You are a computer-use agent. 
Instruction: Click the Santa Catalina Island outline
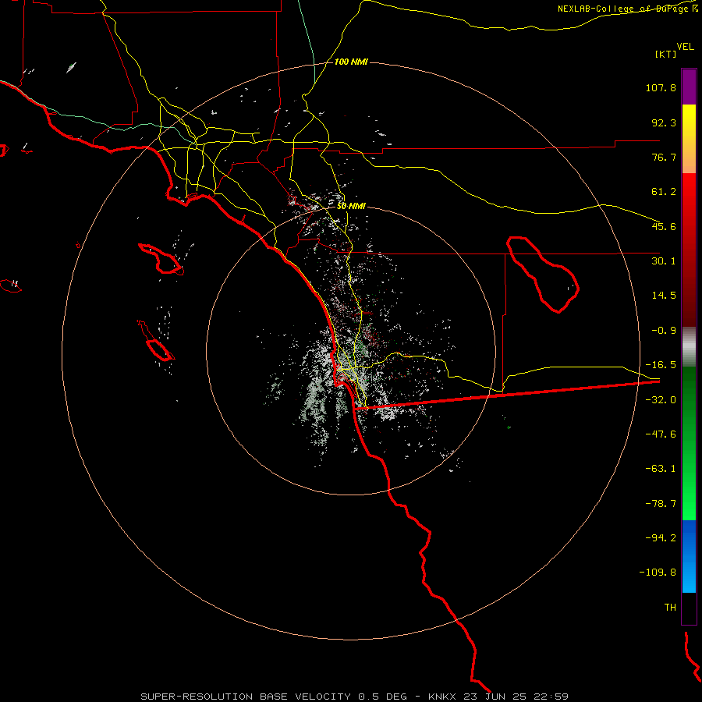tap(161, 259)
